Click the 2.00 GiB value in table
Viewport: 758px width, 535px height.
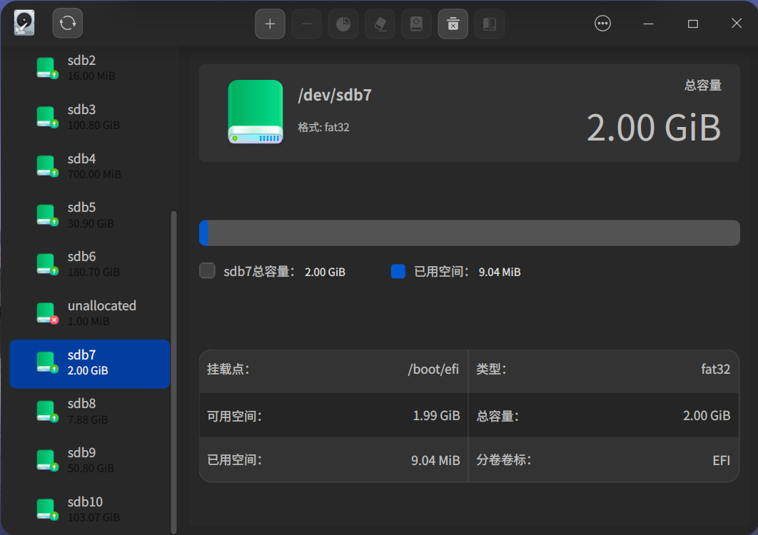coord(707,416)
